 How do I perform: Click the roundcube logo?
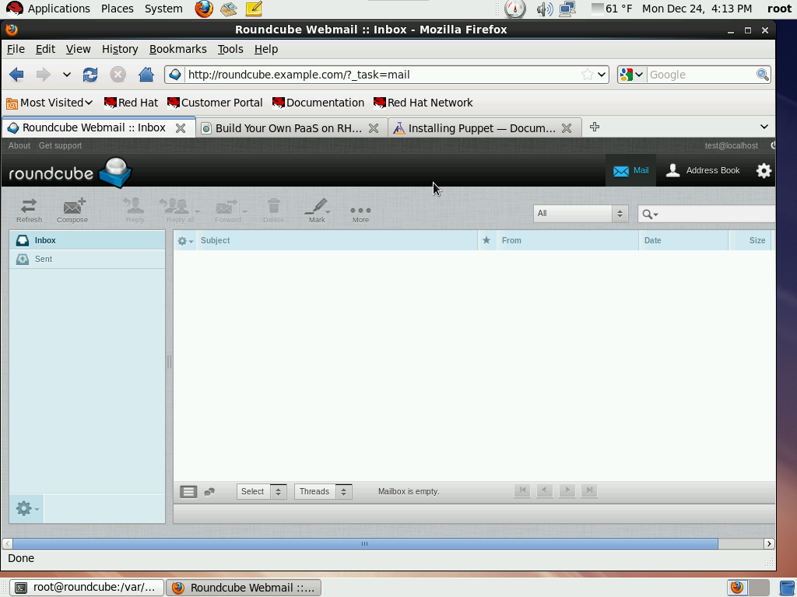click(70, 173)
